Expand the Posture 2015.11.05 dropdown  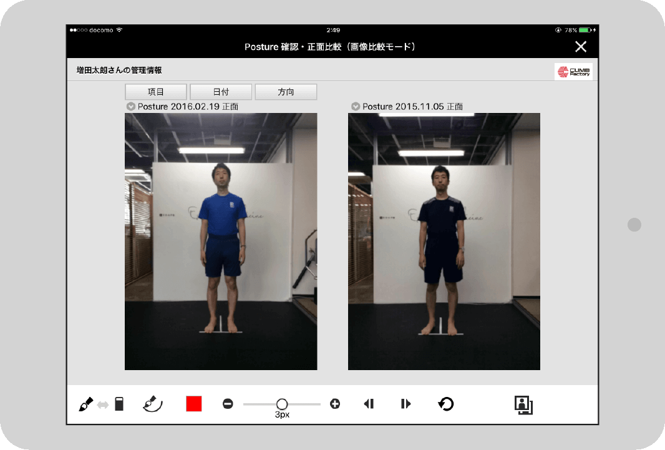pos(356,107)
